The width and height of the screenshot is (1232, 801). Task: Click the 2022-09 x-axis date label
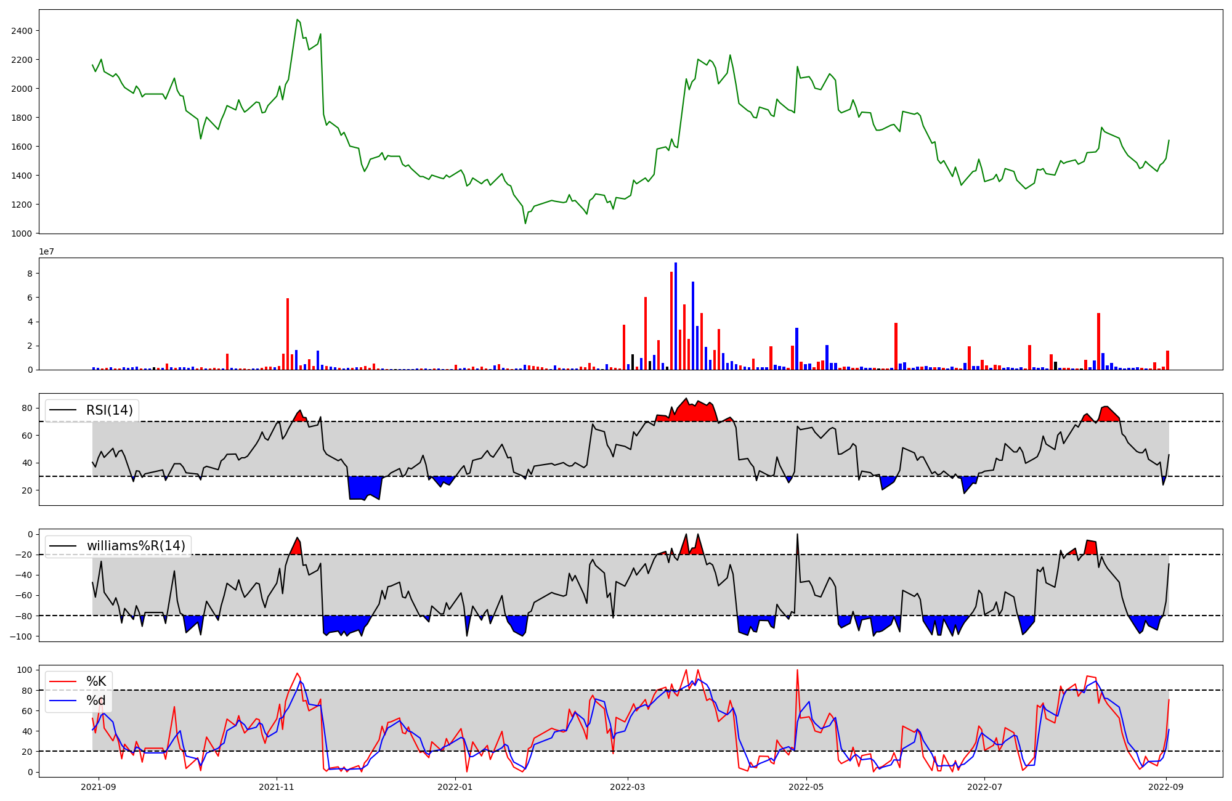tap(1166, 787)
